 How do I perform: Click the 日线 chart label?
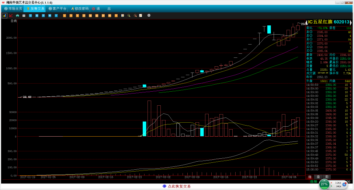point(14,21)
